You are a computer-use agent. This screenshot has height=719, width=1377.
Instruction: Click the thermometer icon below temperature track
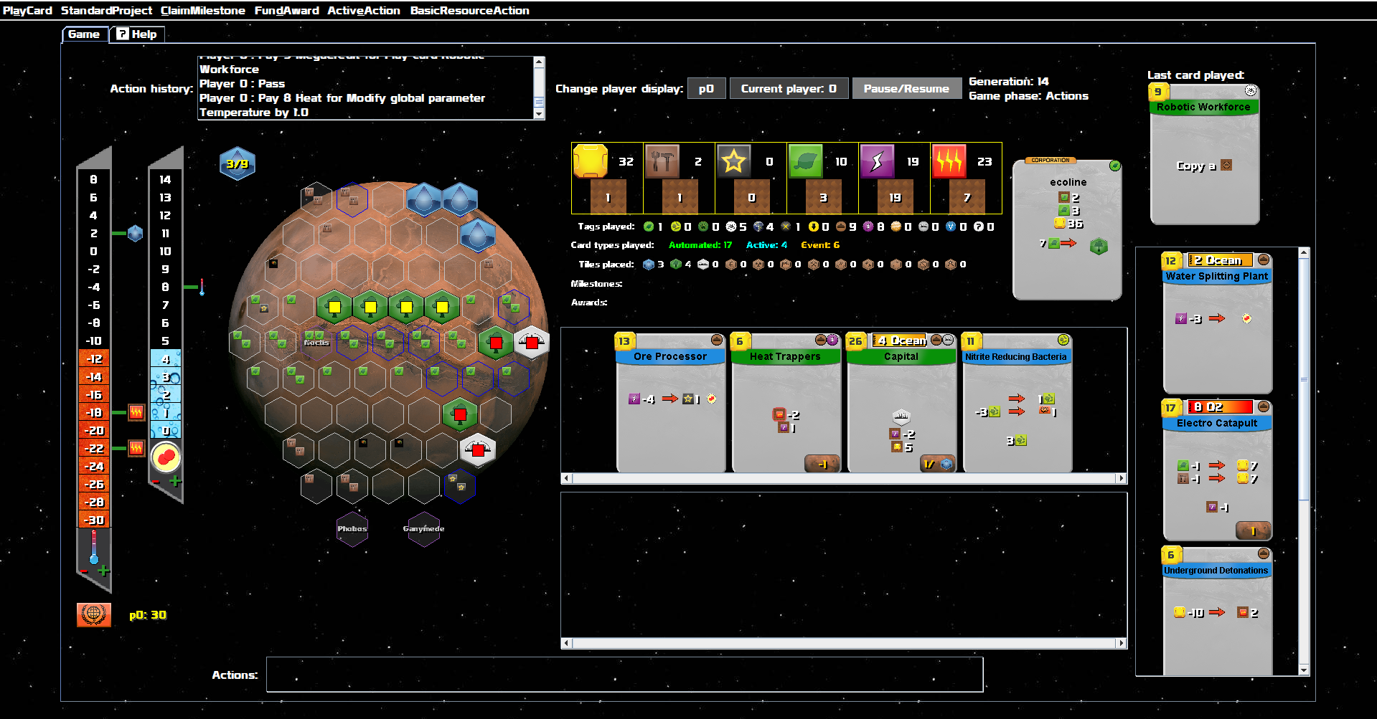click(93, 548)
